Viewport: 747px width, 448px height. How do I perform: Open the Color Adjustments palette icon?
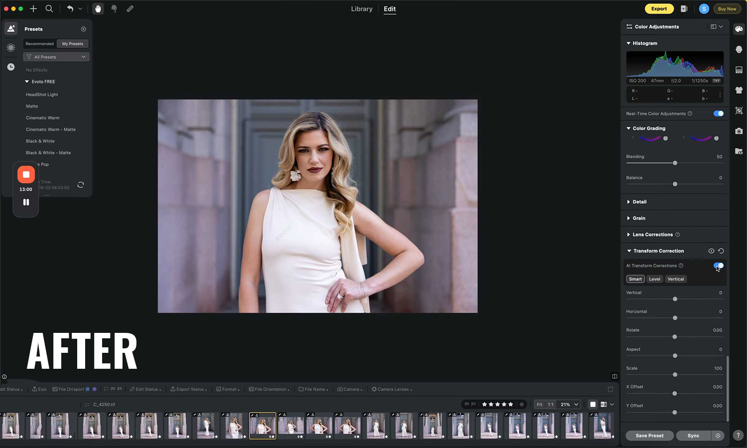pyautogui.click(x=739, y=29)
